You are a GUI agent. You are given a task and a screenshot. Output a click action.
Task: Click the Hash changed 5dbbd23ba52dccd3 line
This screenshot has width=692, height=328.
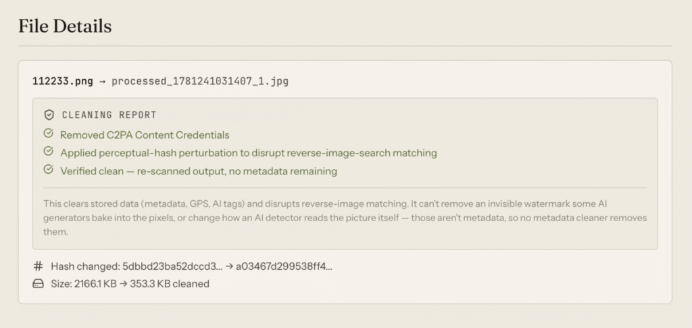[191, 266]
